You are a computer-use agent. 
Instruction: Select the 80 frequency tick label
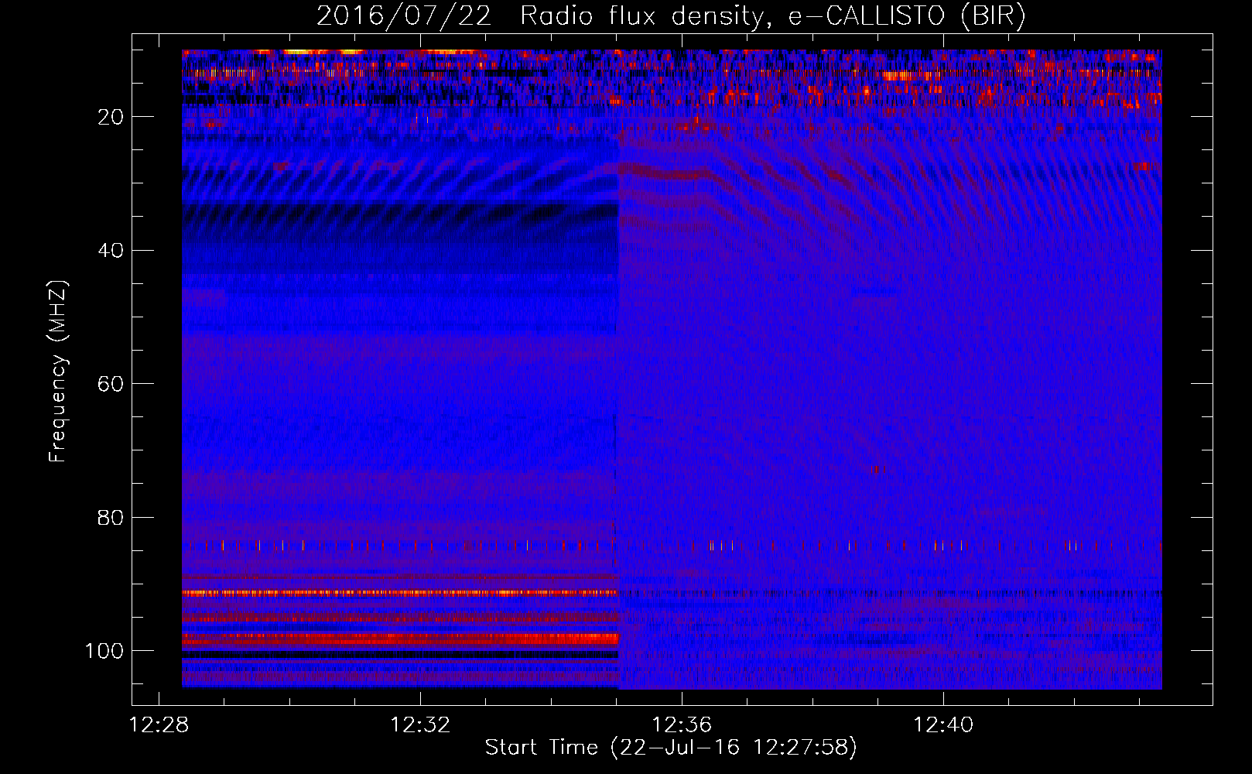(111, 517)
